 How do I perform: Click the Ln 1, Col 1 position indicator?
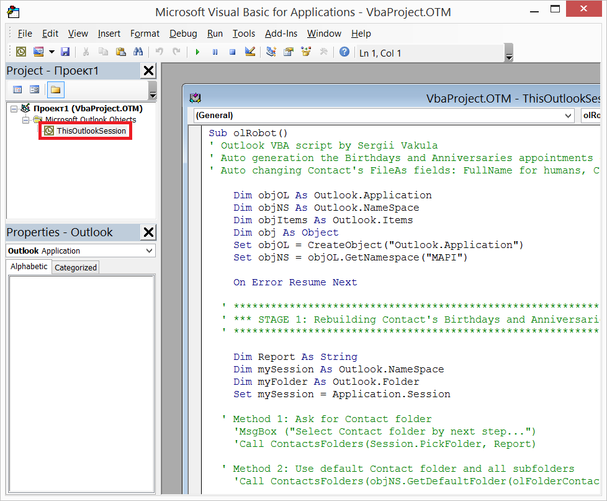[x=380, y=53]
